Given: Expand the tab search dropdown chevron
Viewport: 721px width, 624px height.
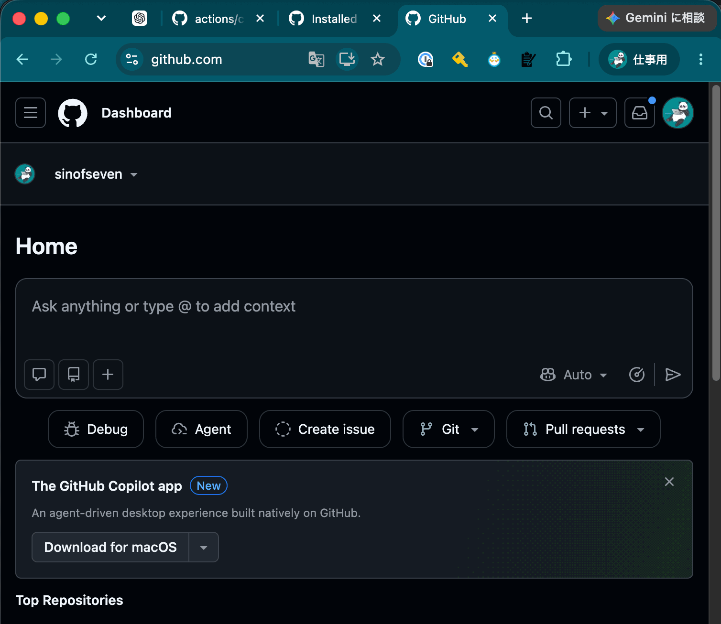Looking at the screenshot, I should click(x=101, y=19).
